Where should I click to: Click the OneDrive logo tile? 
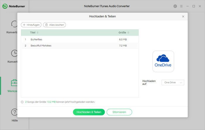[163, 61]
